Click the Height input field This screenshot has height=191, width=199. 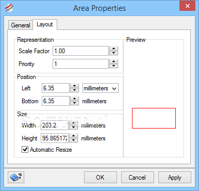[x=55, y=138]
